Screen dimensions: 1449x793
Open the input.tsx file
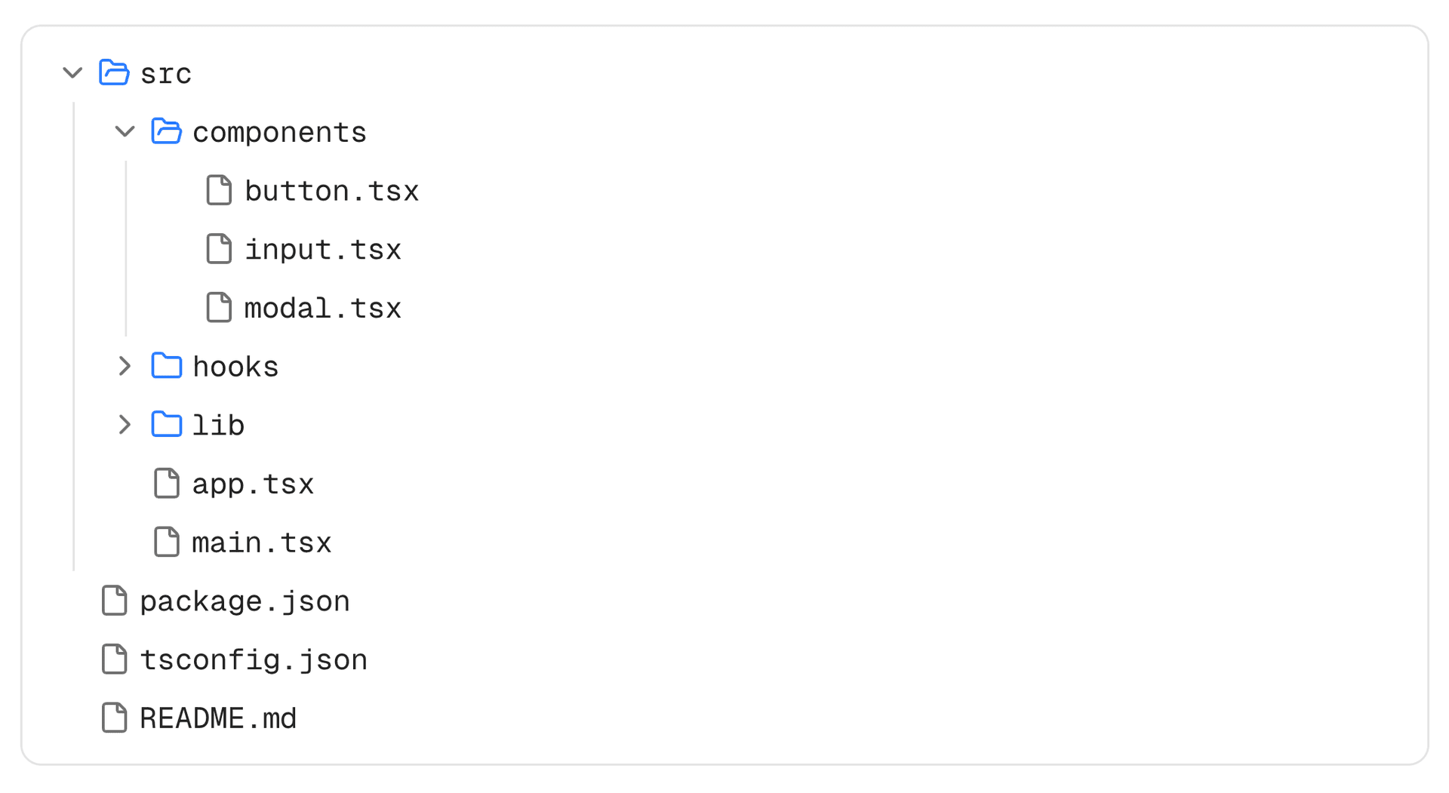coord(322,249)
